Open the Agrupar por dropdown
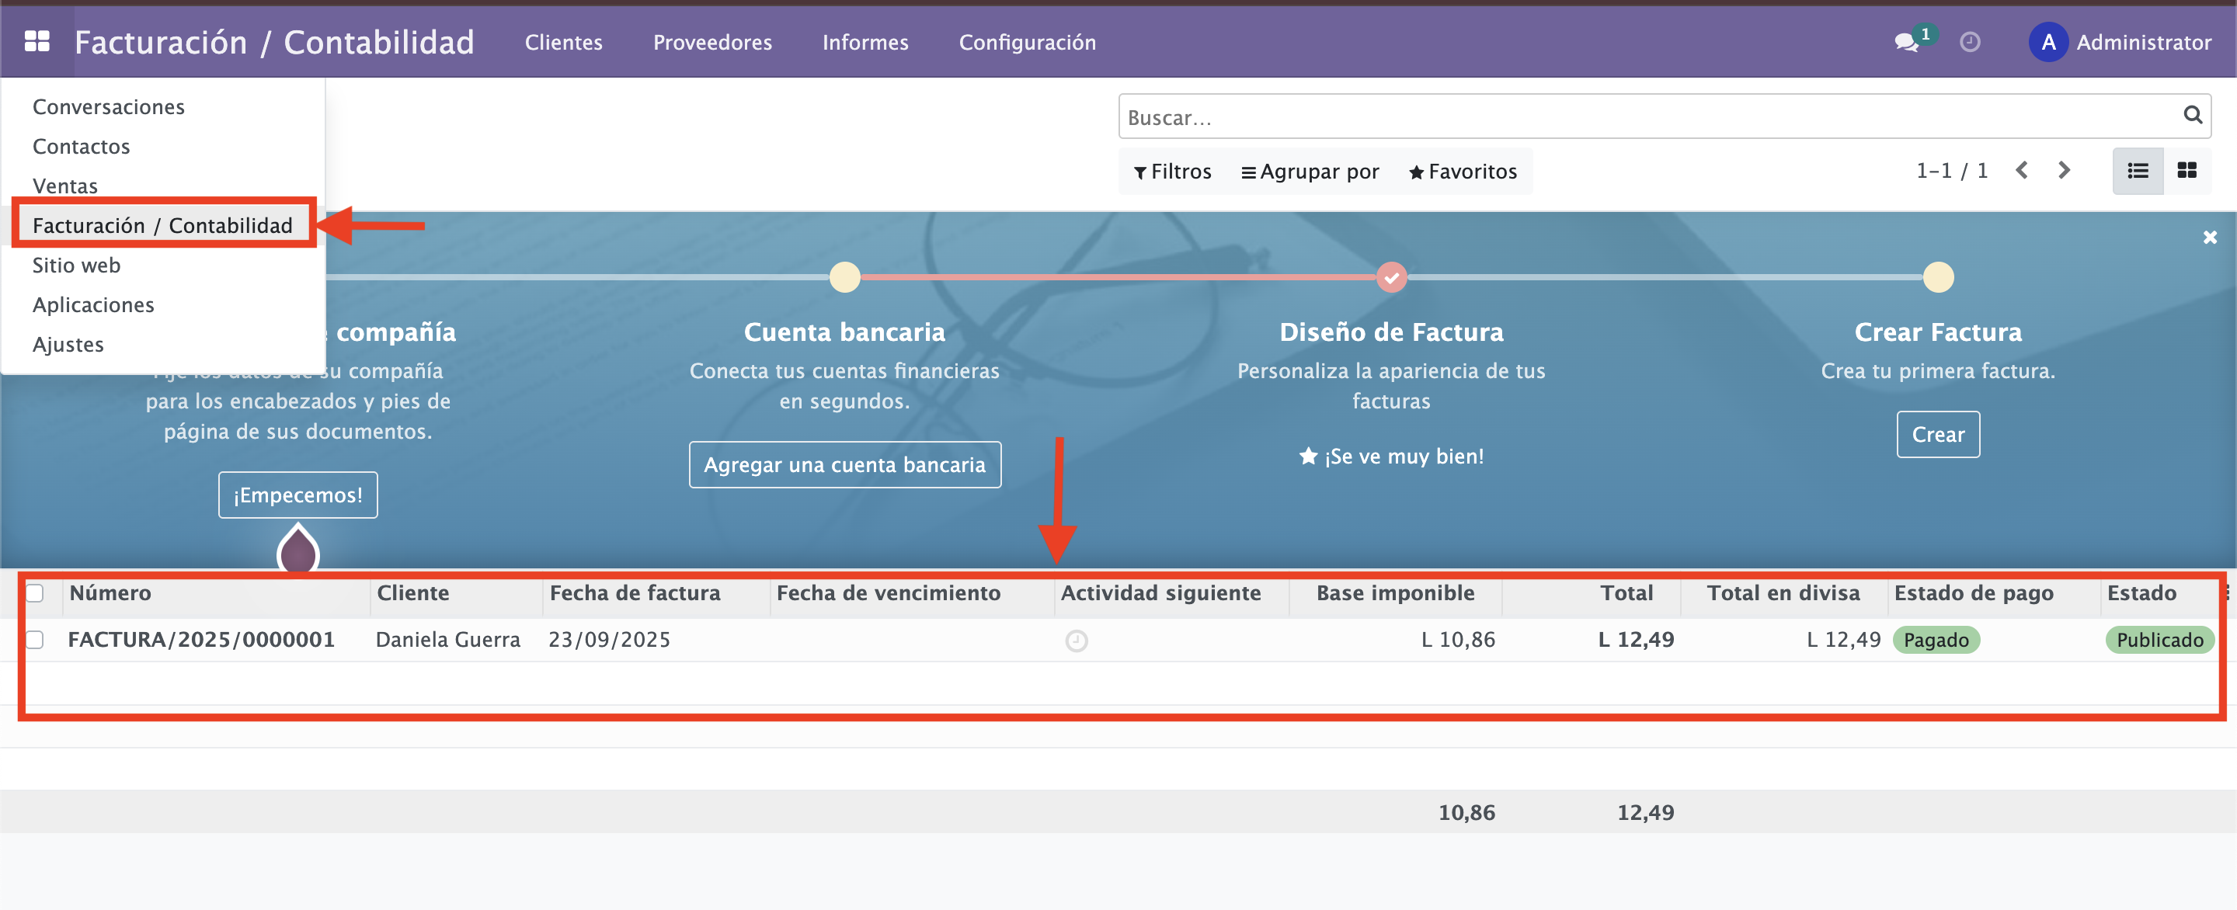The width and height of the screenshot is (2237, 910). click(1310, 171)
